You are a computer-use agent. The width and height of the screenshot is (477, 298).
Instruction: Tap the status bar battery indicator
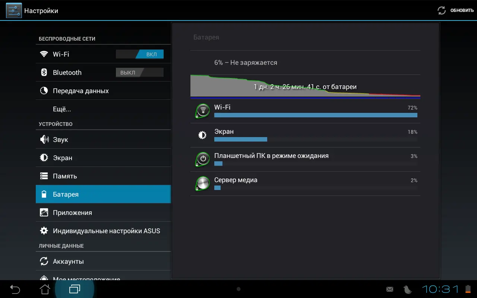[468, 289]
